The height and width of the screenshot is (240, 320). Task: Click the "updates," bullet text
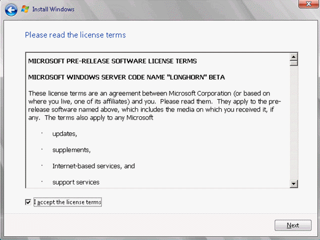(65, 134)
